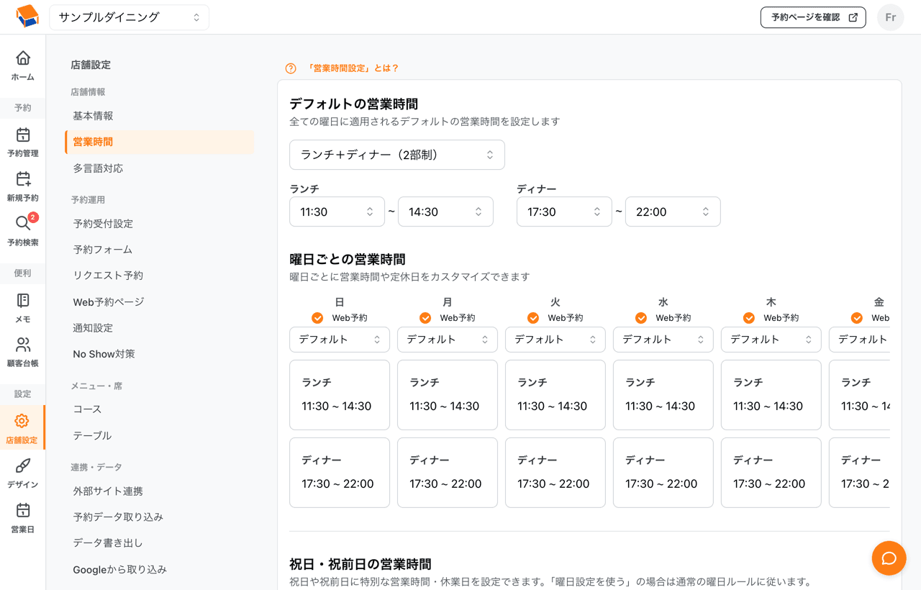Select 店舗設定 gear icon in sidebar
The height and width of the screenshot is (590, 921).
(22, 421)
